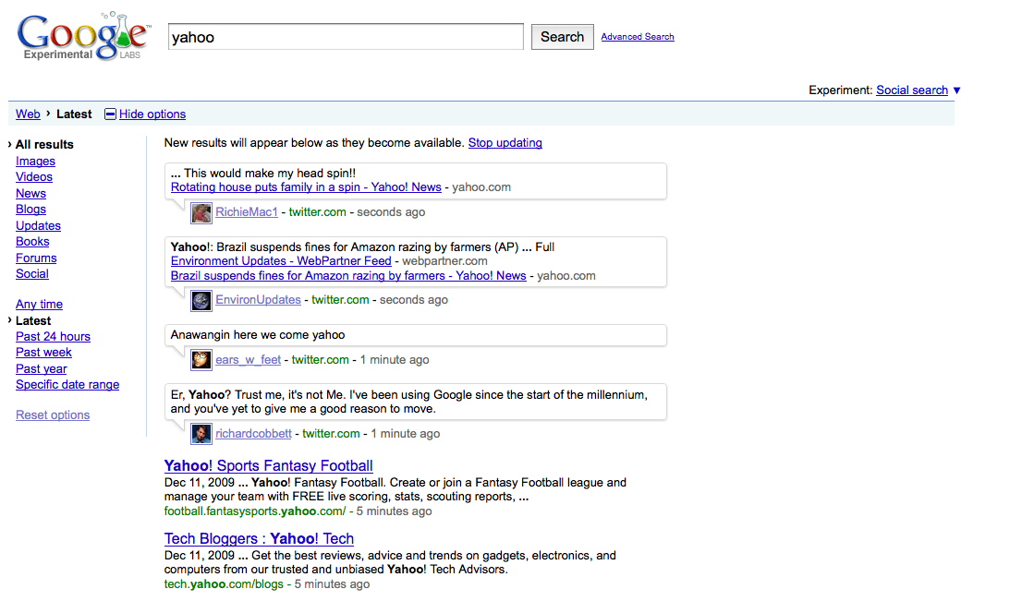Click richardcobbett's profile picture
Screen dimensions: 1034x601
pyautogui.click(x=201, y=434)
